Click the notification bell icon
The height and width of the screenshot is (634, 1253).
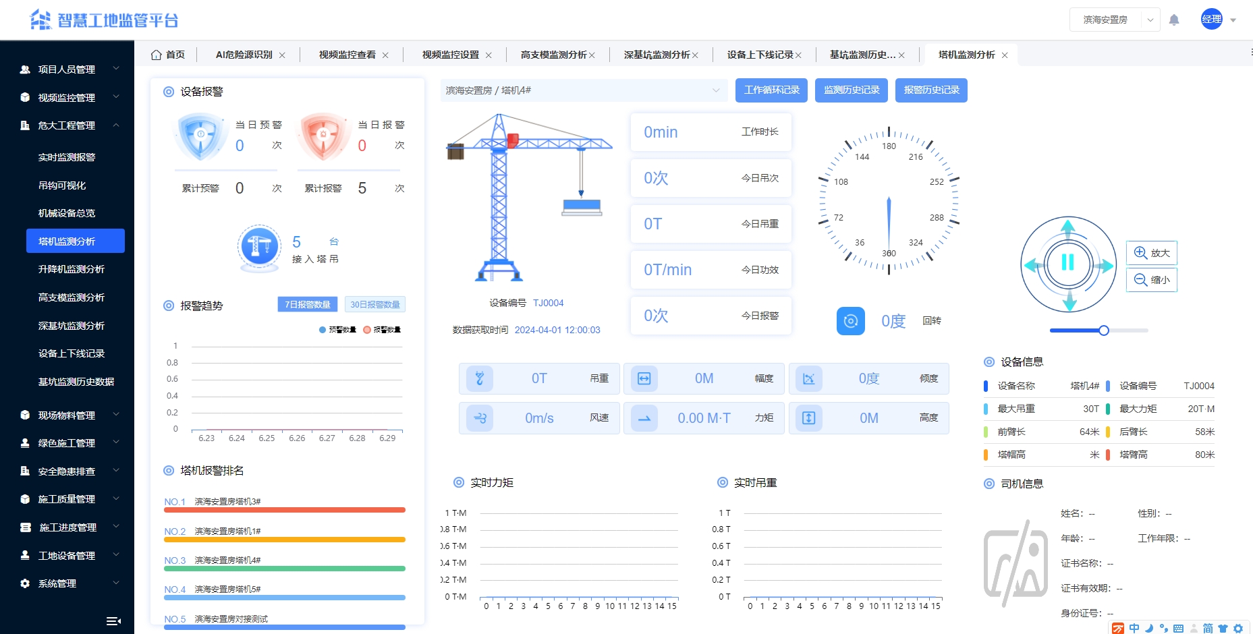point(1174,20)
